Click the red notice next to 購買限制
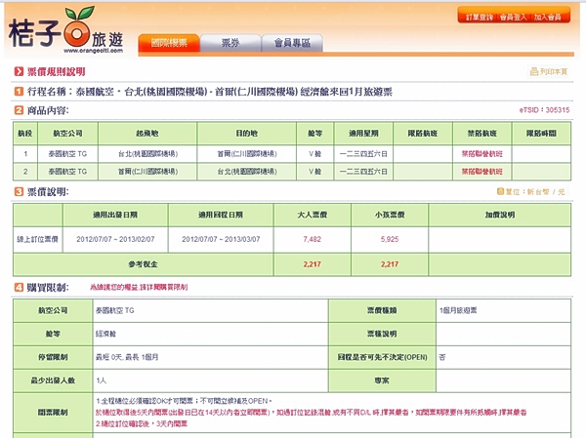 tap(139, 287)
